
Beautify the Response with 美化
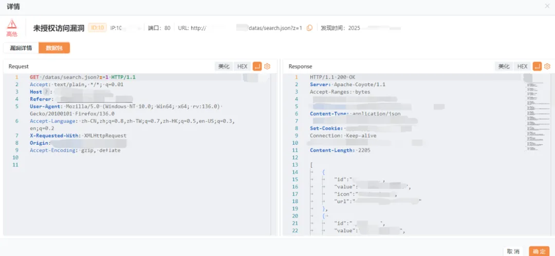click(x=504, y=66)
